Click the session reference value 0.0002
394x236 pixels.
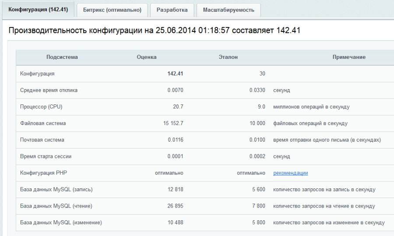pos(257,156)
